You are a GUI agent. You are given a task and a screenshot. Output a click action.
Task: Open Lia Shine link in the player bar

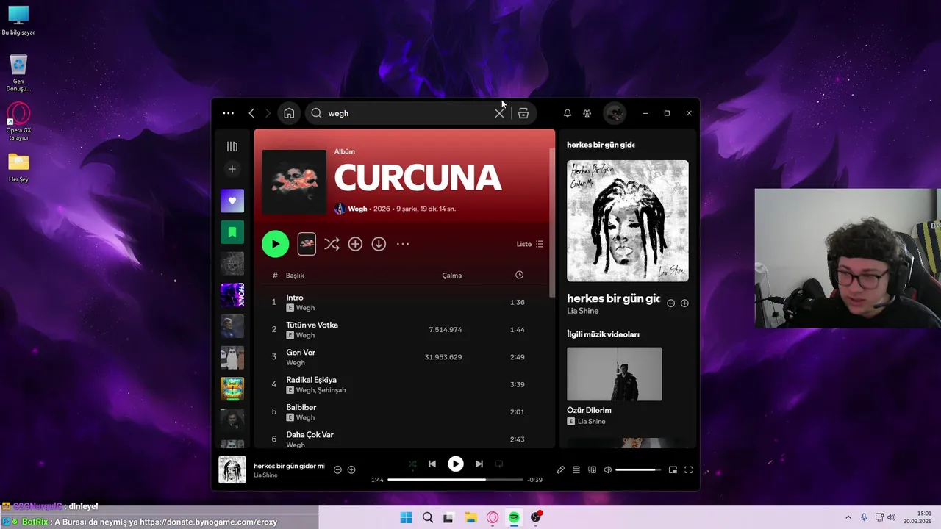click(x=265, y=475)
